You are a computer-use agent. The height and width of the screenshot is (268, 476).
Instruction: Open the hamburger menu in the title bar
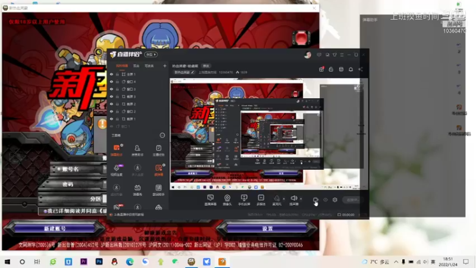click(342, 55)
